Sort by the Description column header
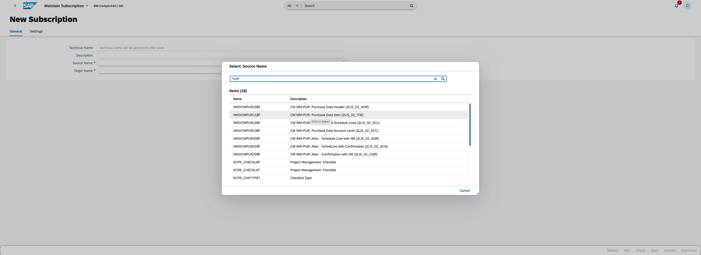The image size is (701, 255). point(299,99)
